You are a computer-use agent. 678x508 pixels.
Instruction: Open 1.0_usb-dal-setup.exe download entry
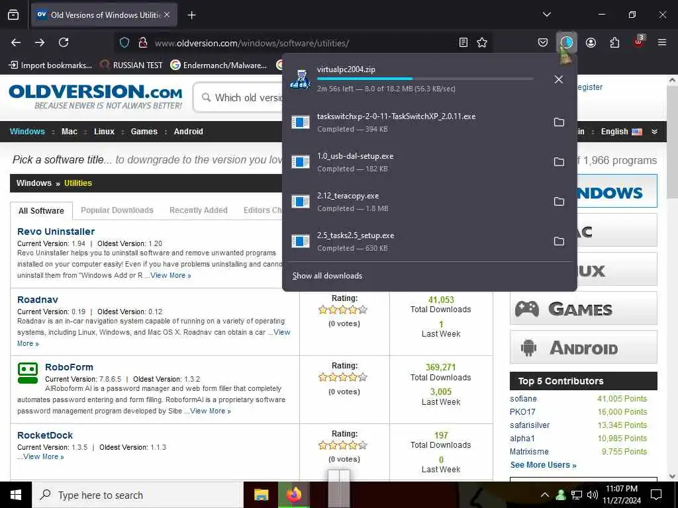point(415,162)
